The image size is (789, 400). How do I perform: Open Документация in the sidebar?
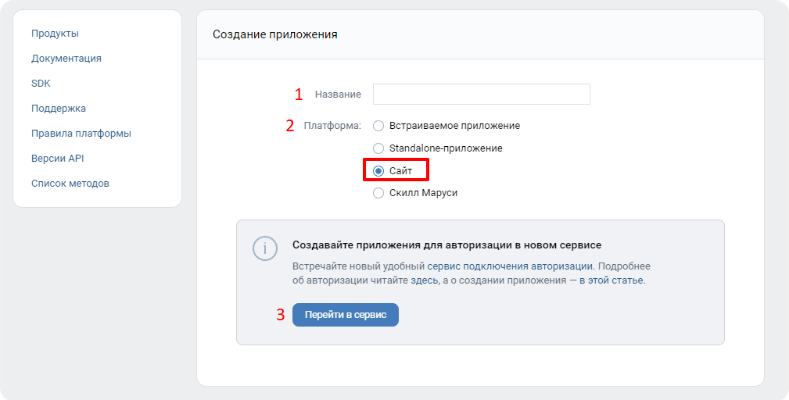66,59
